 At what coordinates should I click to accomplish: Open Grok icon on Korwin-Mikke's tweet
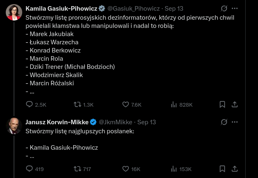(224, 122)
